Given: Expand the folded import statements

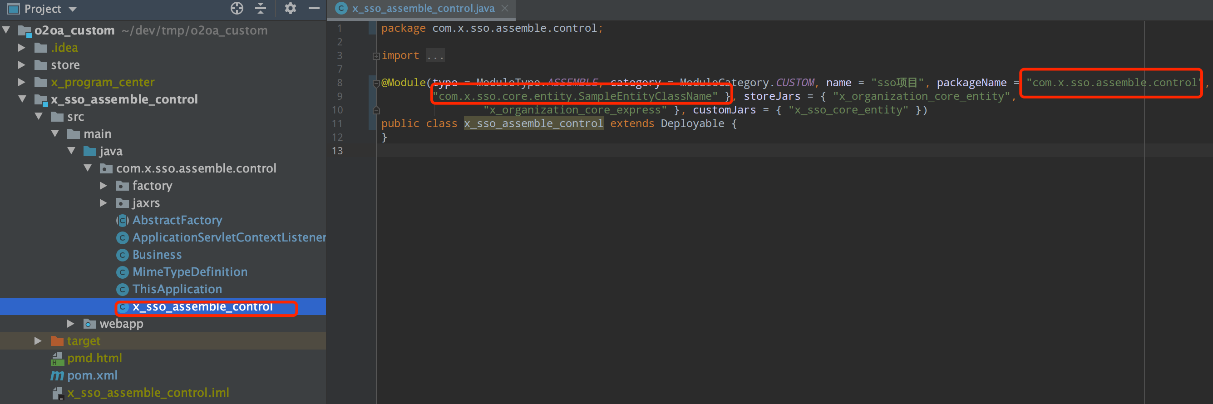Looking at the screenshot, I should (376, 56).
